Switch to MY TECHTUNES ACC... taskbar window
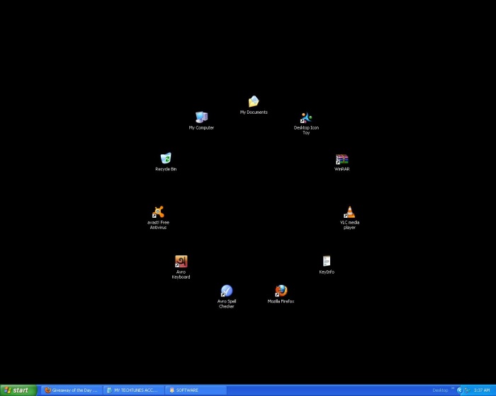This screenshot has height=396, width=496. 134,390
